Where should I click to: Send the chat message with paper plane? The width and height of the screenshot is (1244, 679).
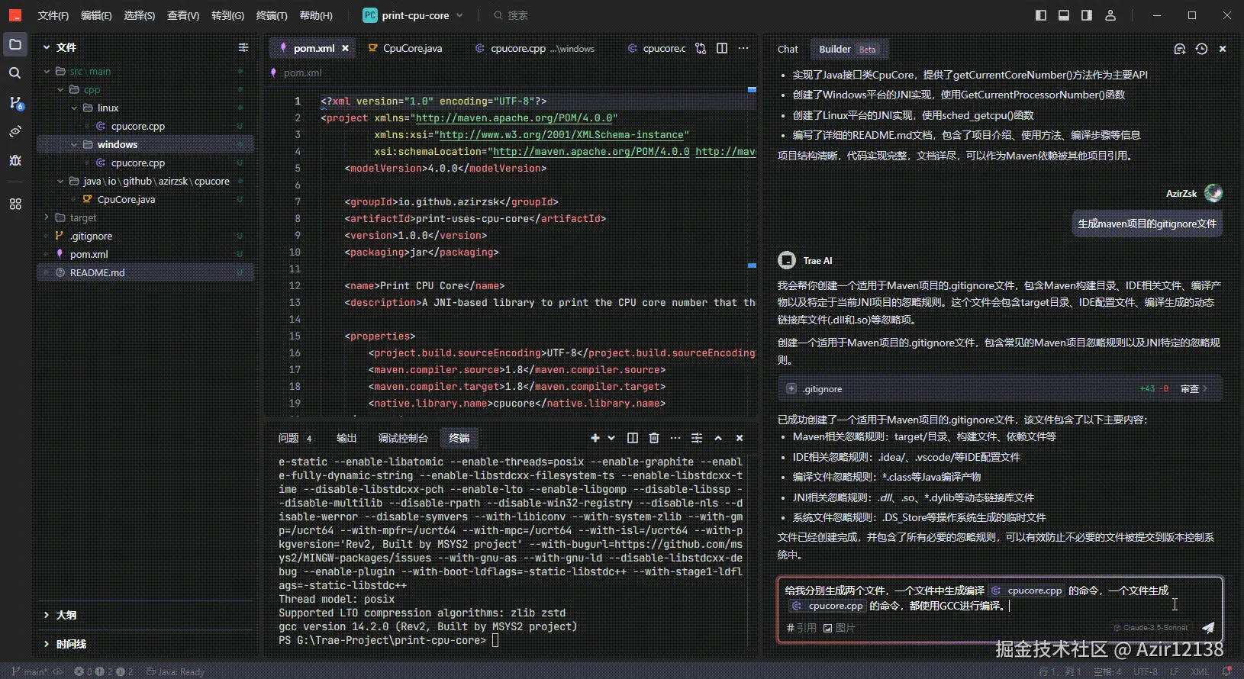[x=1208, y=628]
